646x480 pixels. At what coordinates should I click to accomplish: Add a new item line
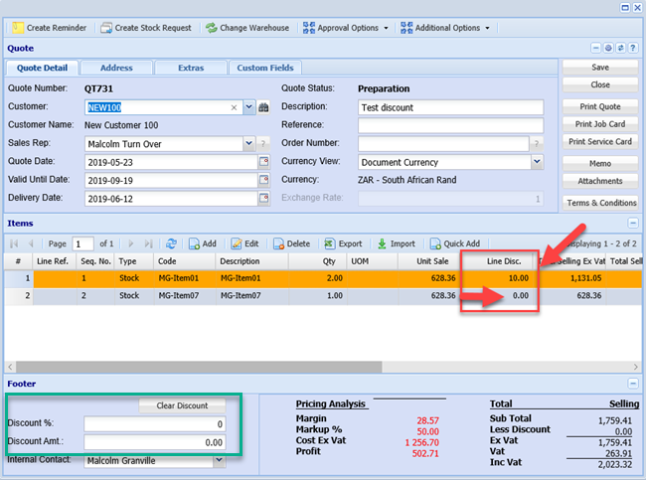(x=202, y=243)
